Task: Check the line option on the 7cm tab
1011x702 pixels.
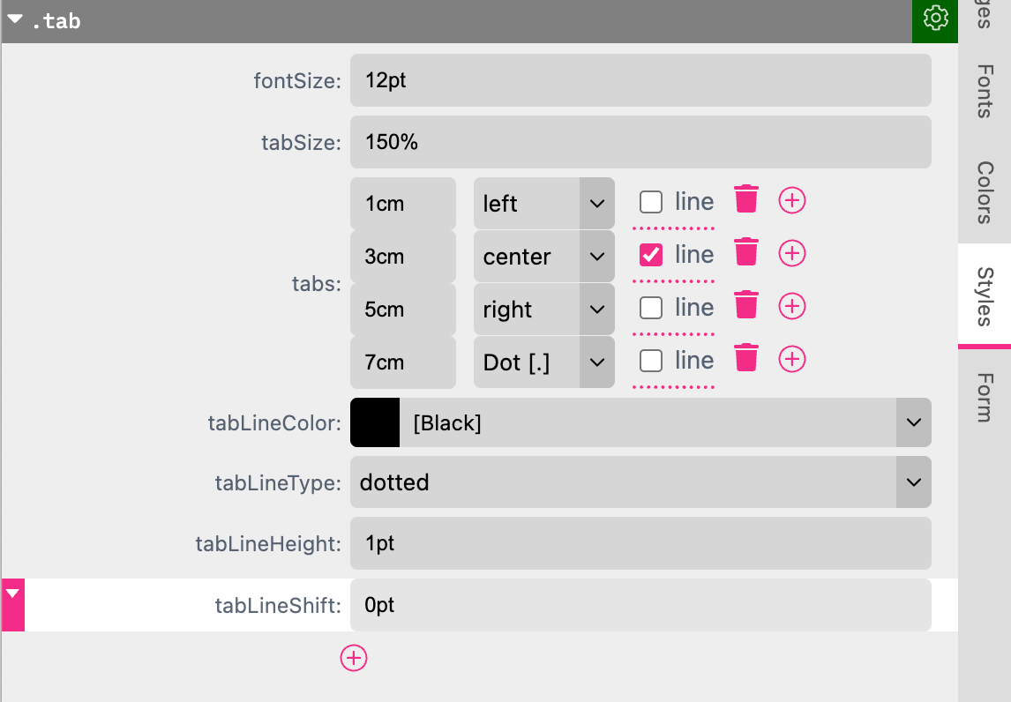Action: point(651,359)
